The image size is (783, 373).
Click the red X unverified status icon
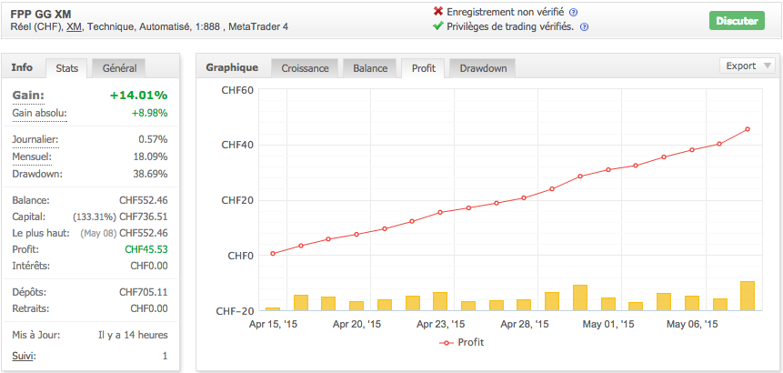[438, 12]
